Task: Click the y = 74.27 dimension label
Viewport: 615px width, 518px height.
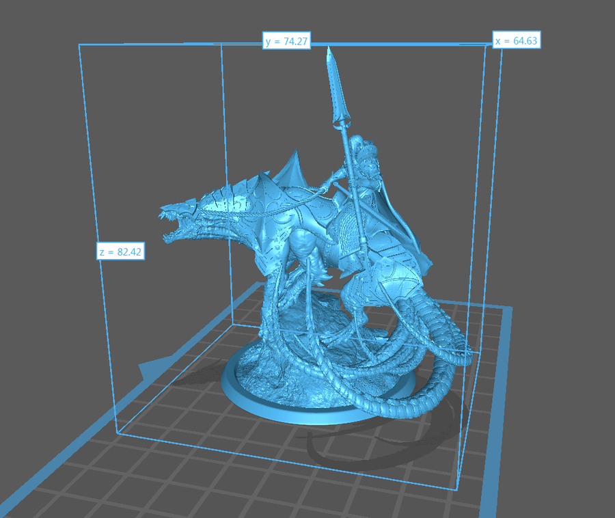Action: tap(287, 42)
